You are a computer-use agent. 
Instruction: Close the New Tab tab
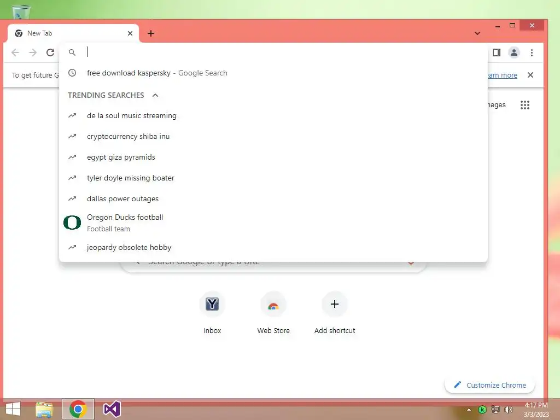pos(130,33)
